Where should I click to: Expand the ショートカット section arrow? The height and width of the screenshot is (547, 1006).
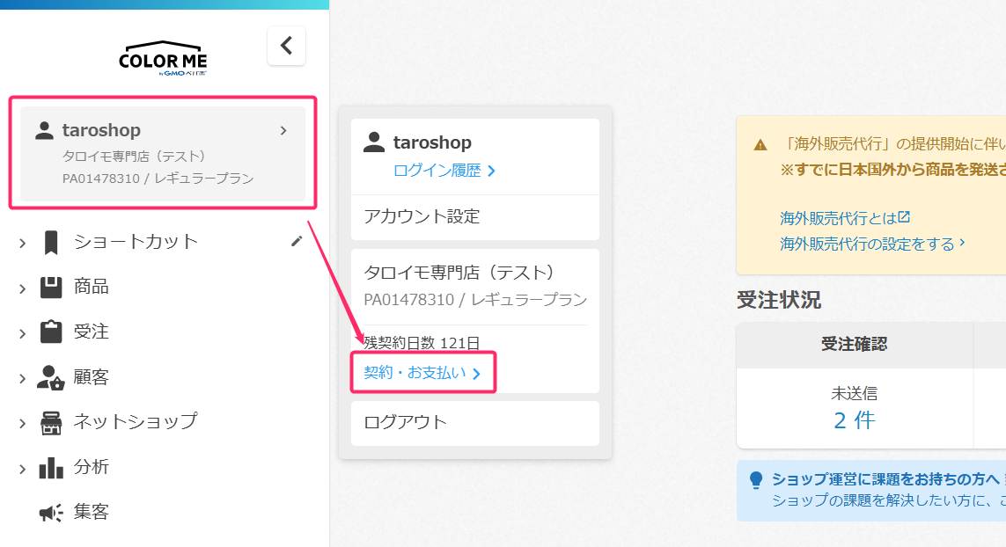coord(22,242)
